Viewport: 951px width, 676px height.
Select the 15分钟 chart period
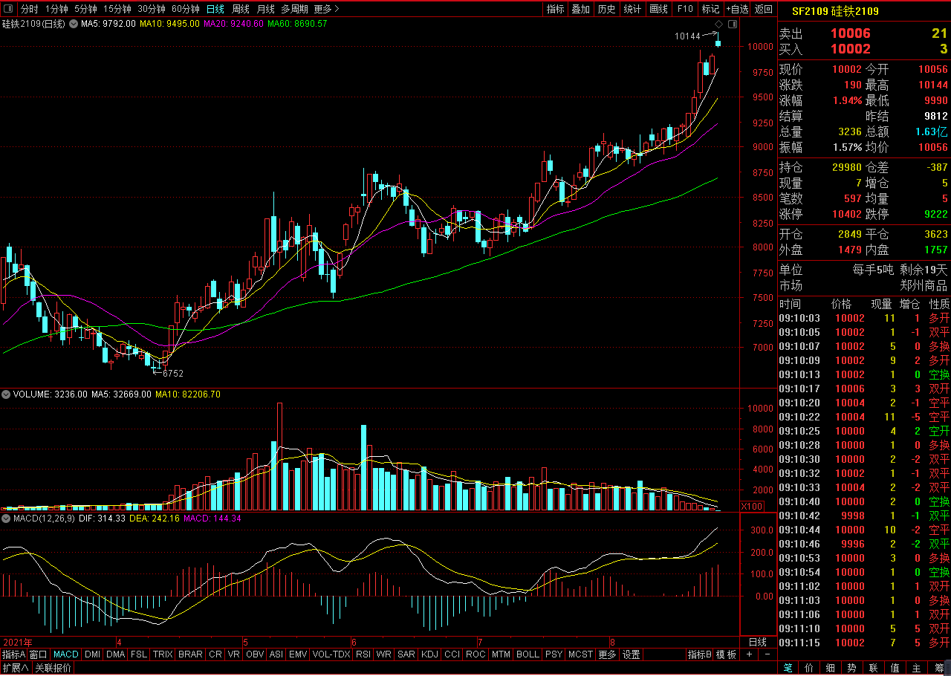point(117,9)
